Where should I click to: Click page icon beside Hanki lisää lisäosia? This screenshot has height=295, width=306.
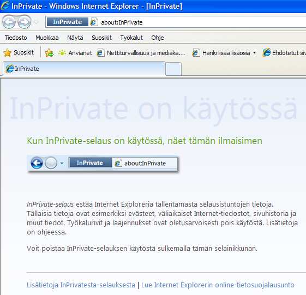click(196, 53)
